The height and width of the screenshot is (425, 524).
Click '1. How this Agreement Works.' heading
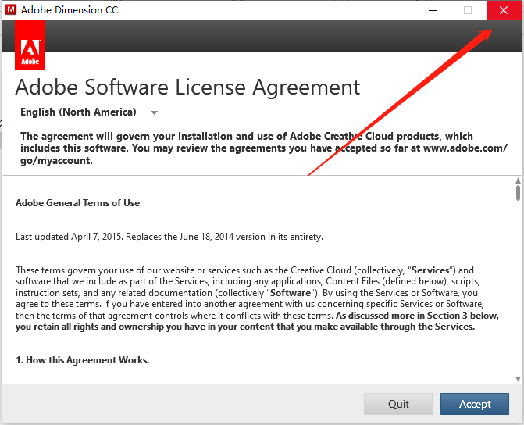pyautogui.click(x=83, y=360)
